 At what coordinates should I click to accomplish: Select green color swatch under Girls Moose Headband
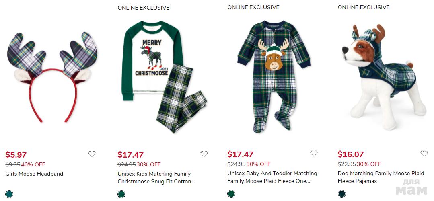click(x=9, y=194)
